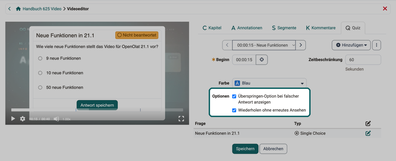
Task: Open Handbuch 625 Video breadcrumb link
Action: 42,9
